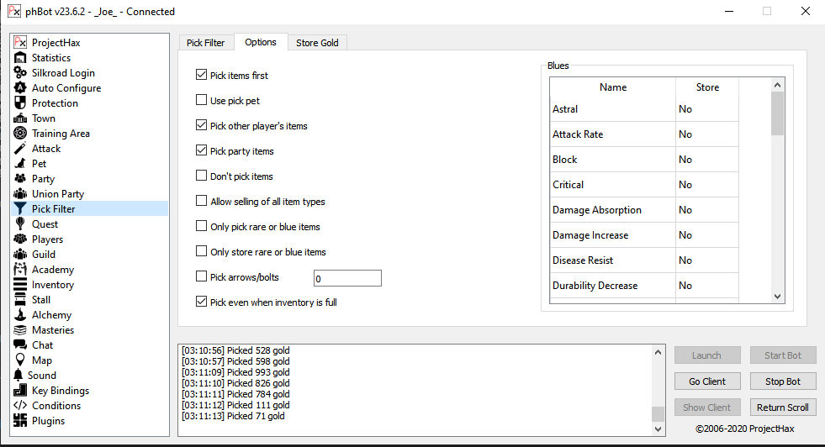Select the Map pin icon
The image size is (825, 447).
point(20,360)
